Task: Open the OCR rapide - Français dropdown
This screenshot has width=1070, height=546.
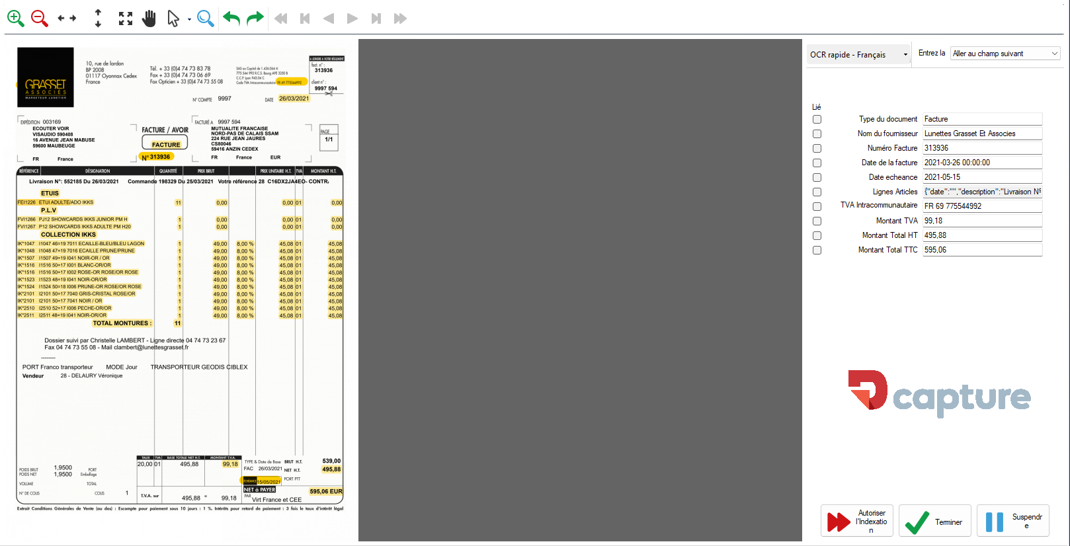Action: click(859, 54)
